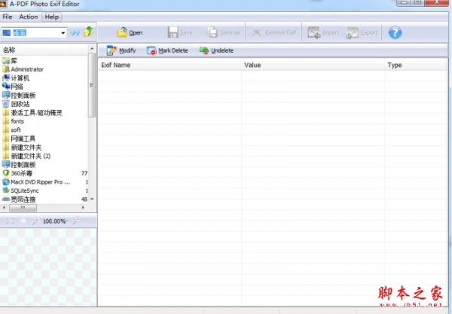Sort by Value column header
This screenshot has width=452, height=314.
(x=313, y=65)
